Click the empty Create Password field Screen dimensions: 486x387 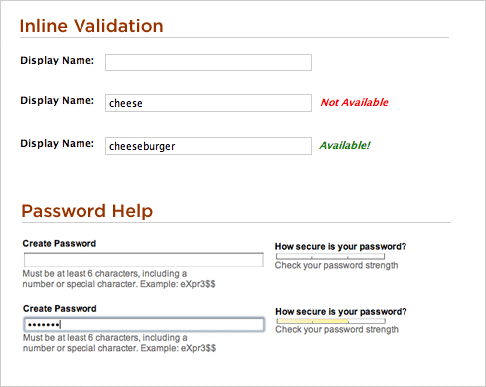pyautogui.click(x=144, y=260)
